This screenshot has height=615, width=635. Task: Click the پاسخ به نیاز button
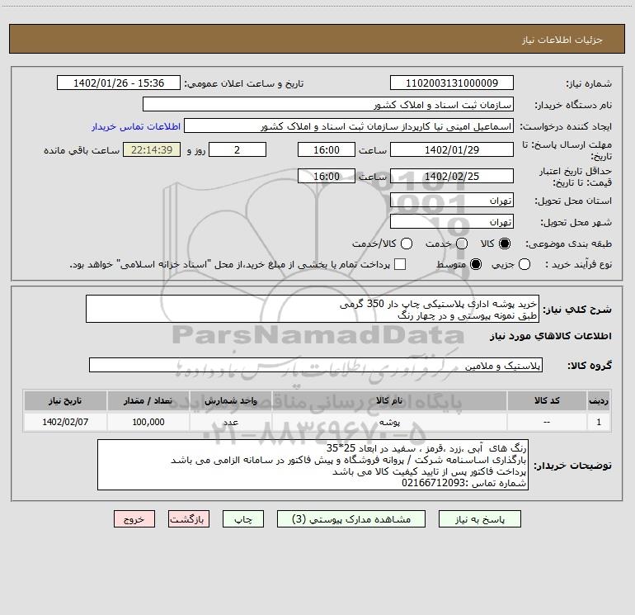tap(479, 519)
